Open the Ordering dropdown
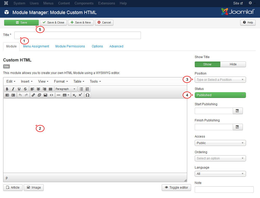The width and height of the screenshot is (260, 198). (220, 158)
